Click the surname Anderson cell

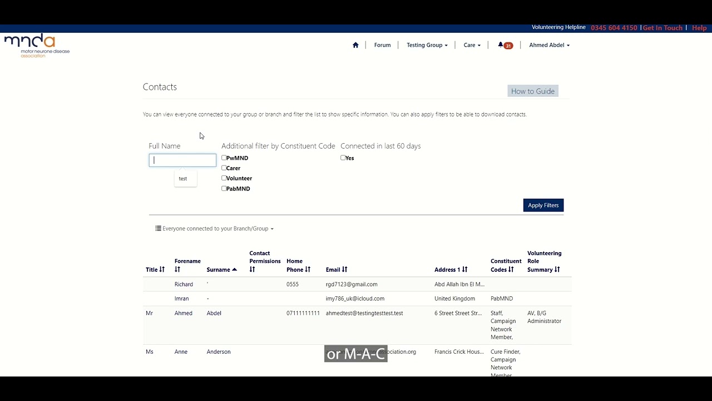click(219, 351)
